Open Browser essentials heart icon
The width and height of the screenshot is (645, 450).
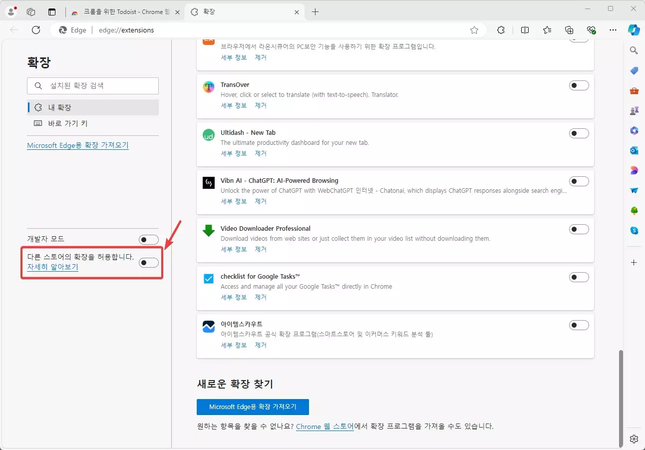coord(592,30)
